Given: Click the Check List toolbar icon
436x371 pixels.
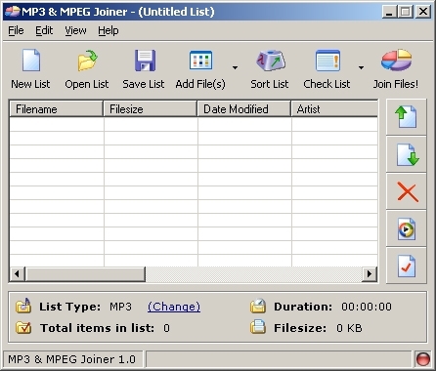Looking at the screenshot, I should pyautogui.click(x=327, y=61).
